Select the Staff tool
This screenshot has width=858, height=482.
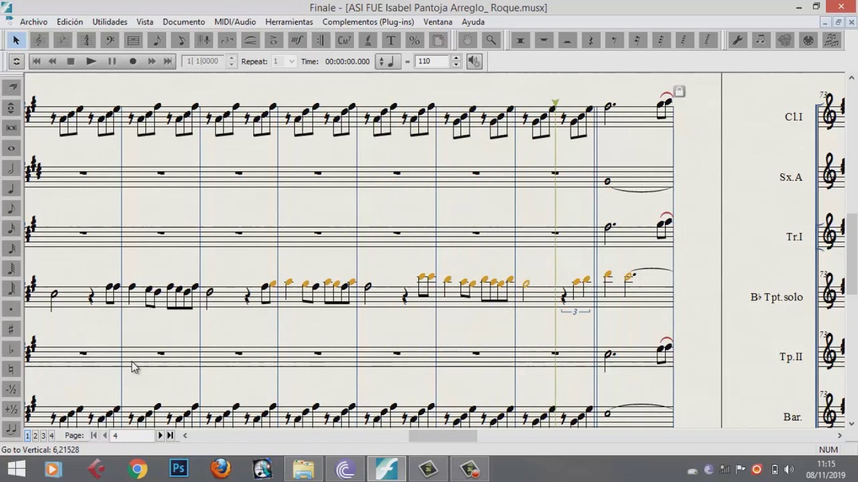click(x=133, y=41)
